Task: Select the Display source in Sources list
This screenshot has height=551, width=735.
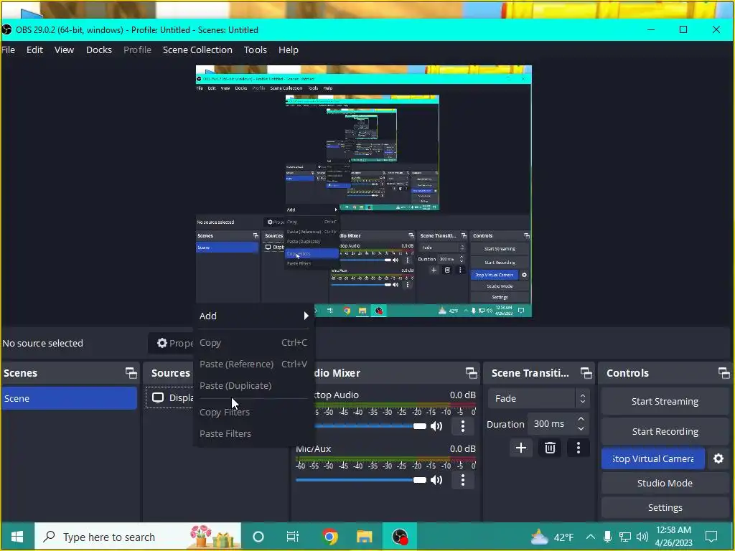Action: (x=171, y=397)
